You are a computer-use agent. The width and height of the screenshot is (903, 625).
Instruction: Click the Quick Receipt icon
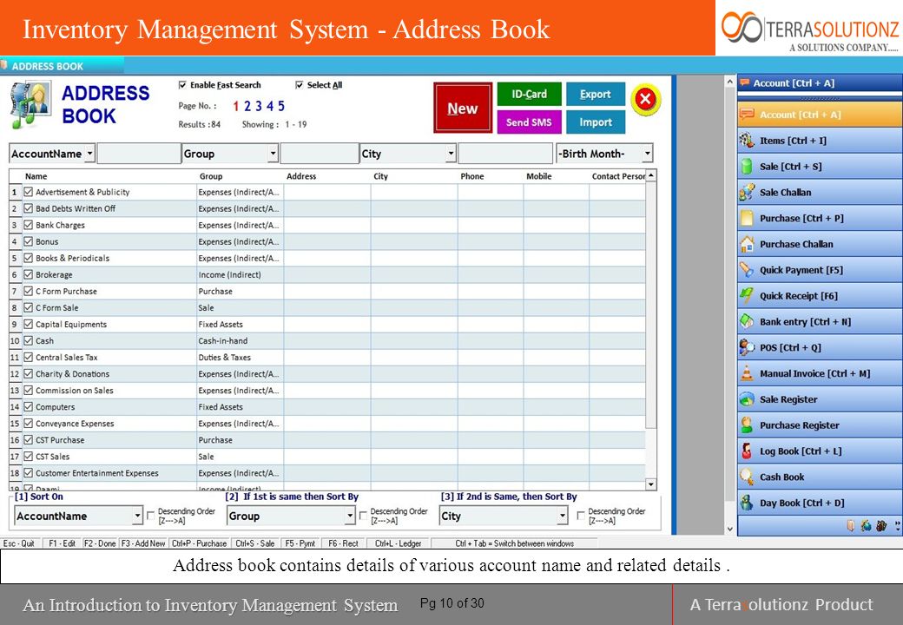click(x=747, y=296)
